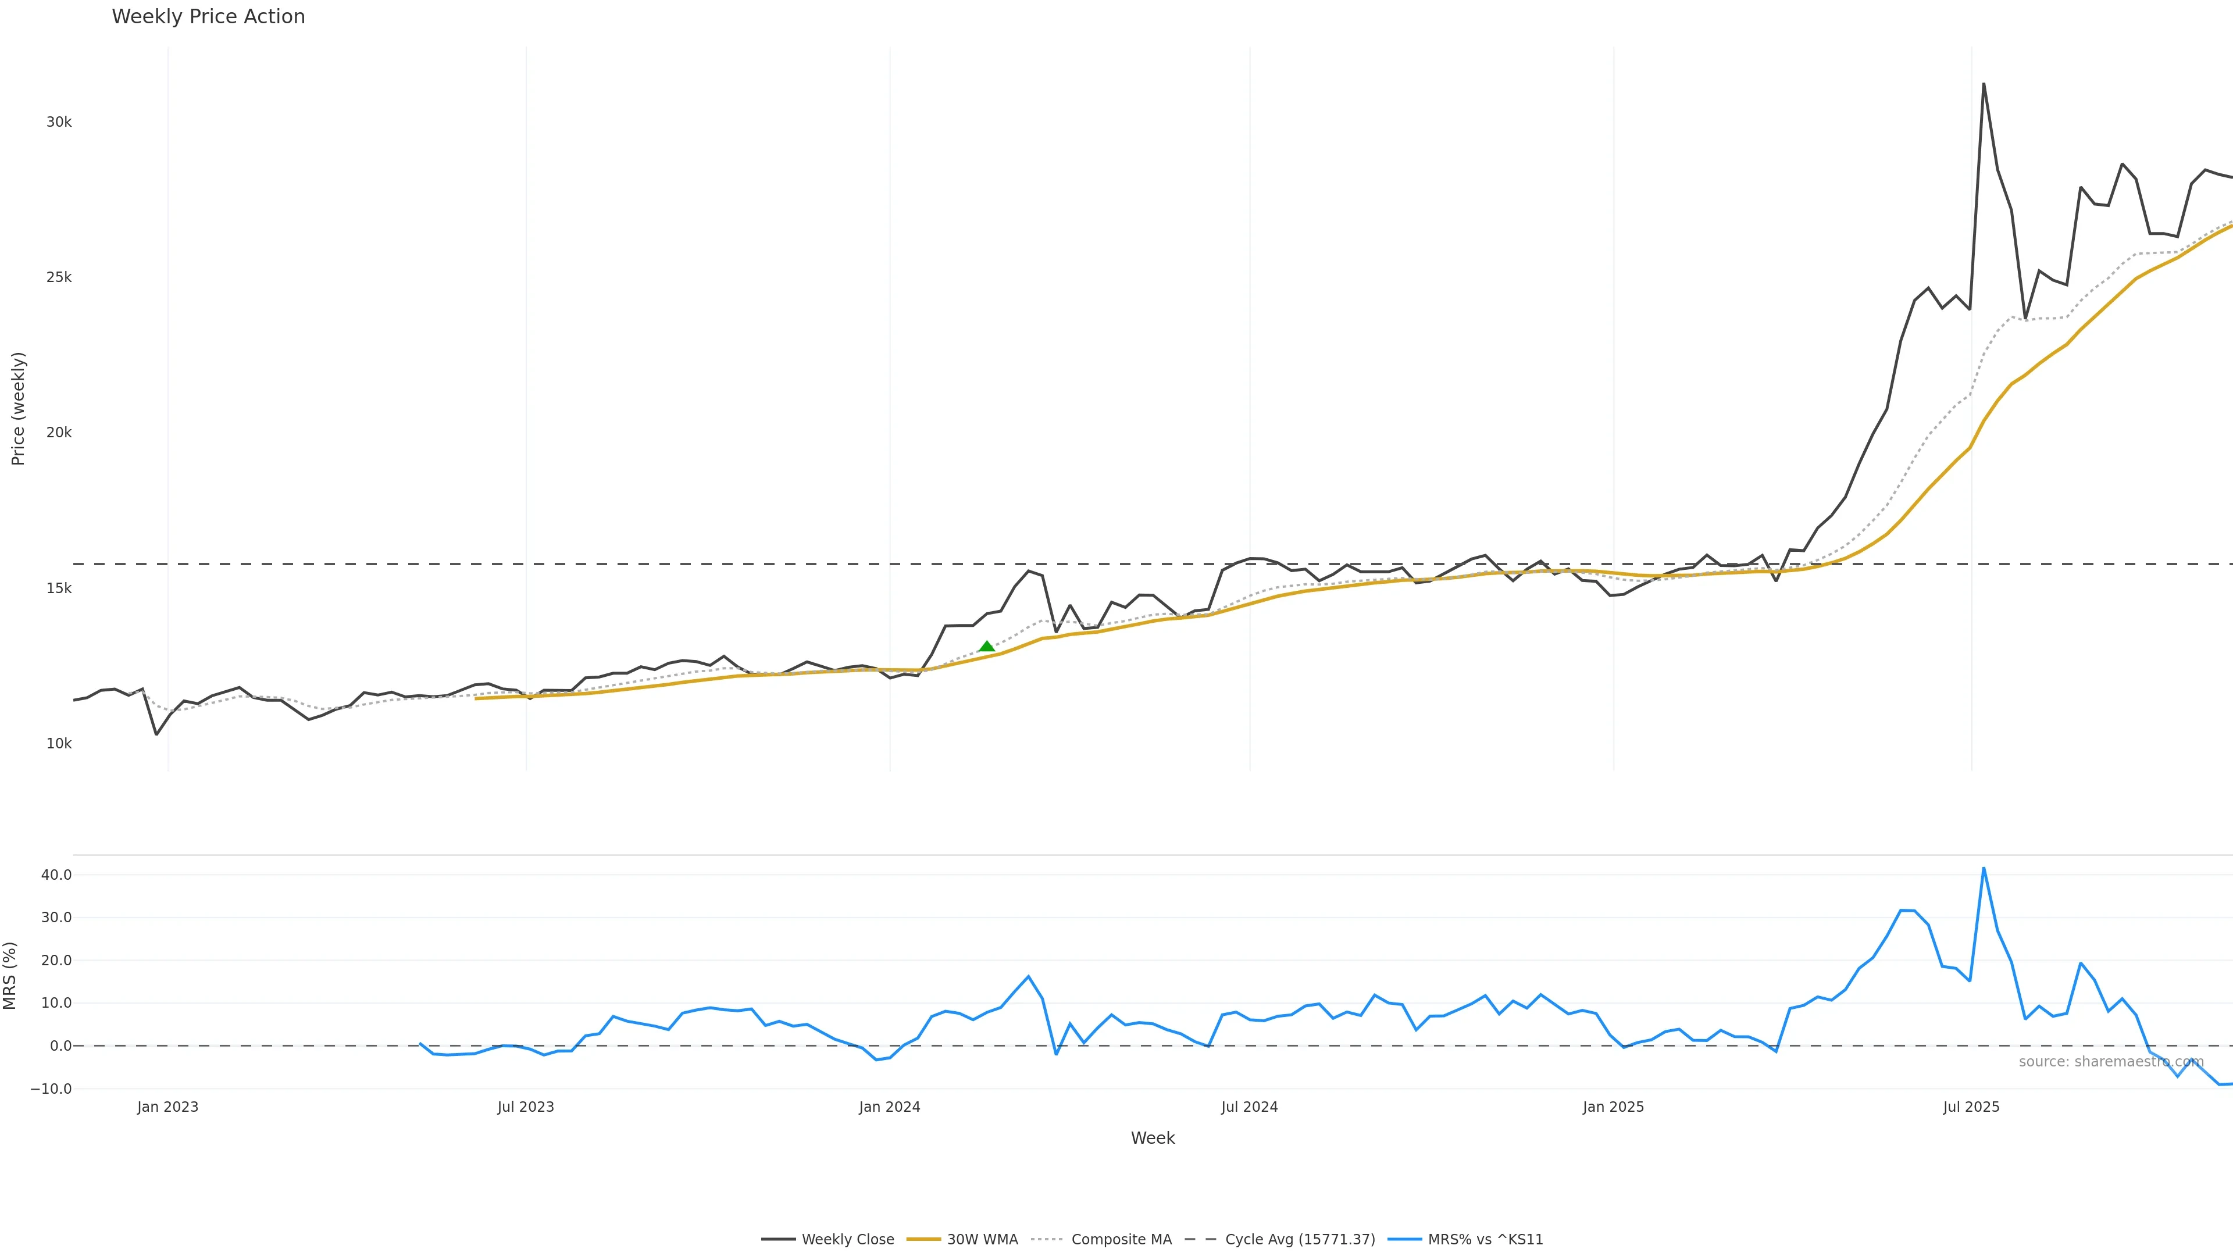The height and width of the screenshot is (1256, 2233).
Task: Click the MRS (%) y-axis title
Action: pyautogui.click(x=10, y=975)
